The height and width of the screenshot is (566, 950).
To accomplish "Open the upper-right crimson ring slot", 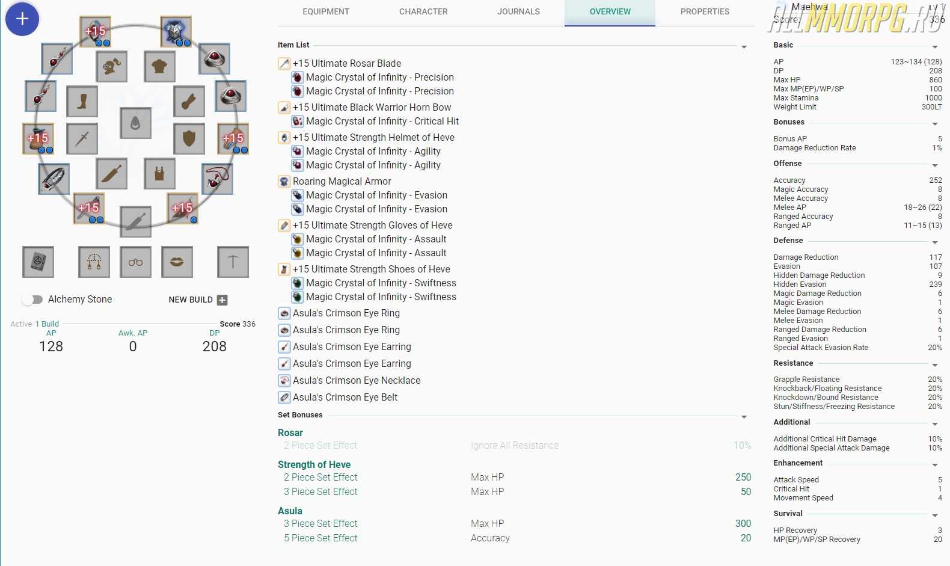I will click(215, 59).
